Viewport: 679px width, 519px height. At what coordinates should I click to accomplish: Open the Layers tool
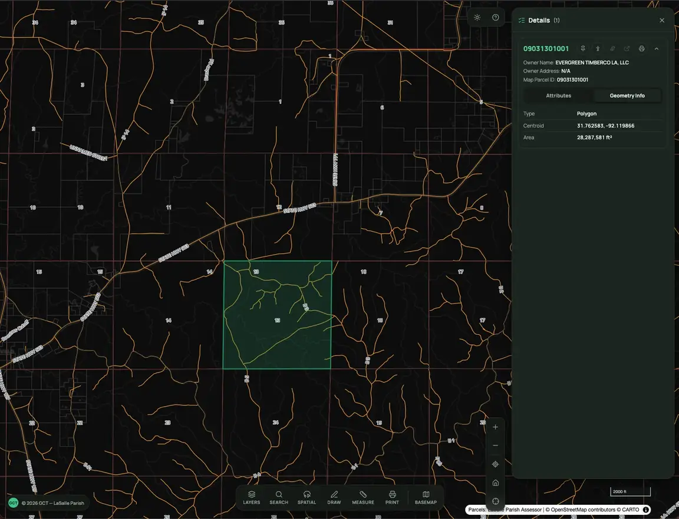coord(252,497)
